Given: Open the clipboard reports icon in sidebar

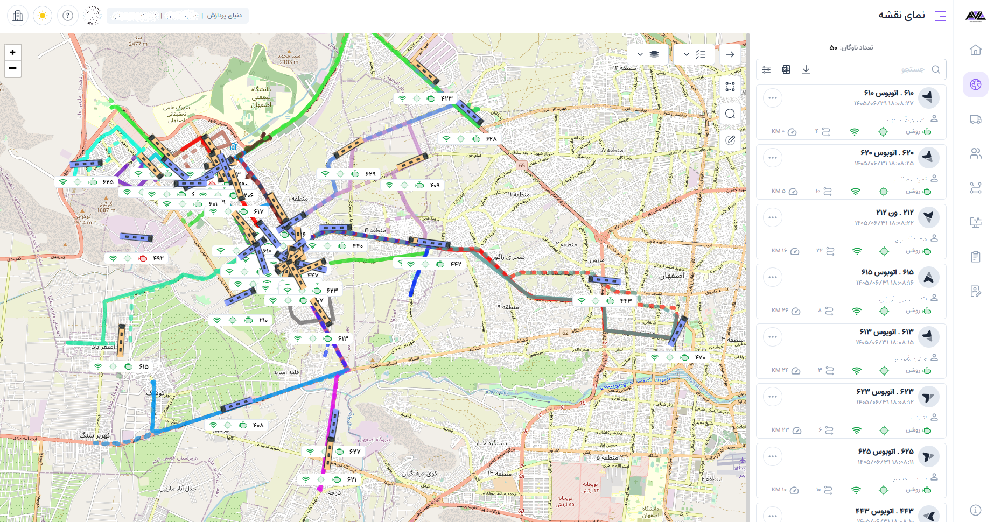Looking at the screenshot, I should [x=975, y=257].
